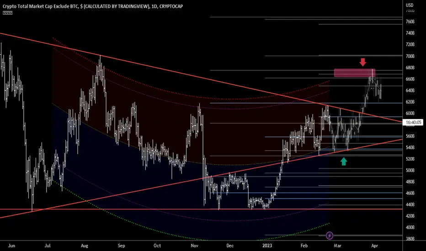Screen dimensions: 426x251
Task: Click the 420B price axis label
Action: tap(410, 216)
